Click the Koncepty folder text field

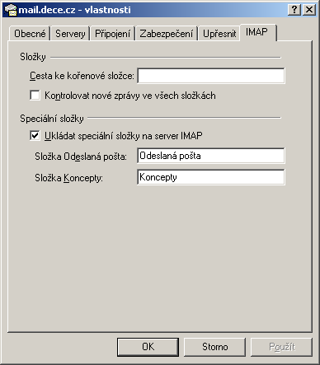coord(211,177)
